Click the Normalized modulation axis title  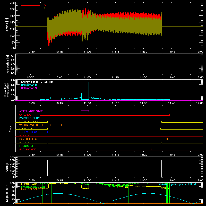(7, 90)
